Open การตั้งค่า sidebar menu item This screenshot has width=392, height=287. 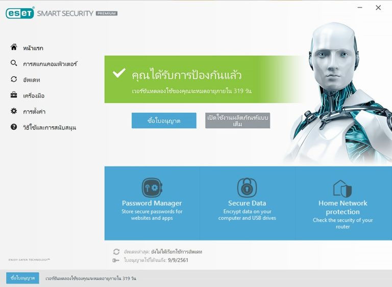tap(34, 111)
